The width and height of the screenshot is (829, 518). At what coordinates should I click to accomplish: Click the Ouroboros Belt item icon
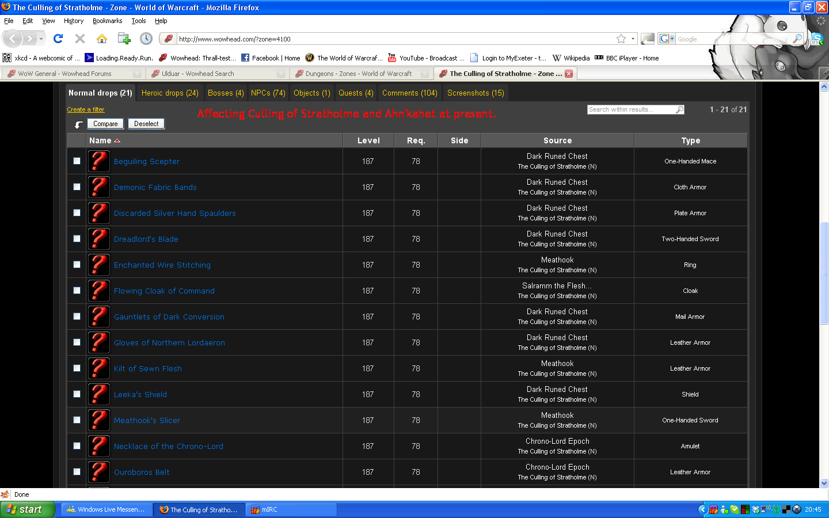point(99,472)
